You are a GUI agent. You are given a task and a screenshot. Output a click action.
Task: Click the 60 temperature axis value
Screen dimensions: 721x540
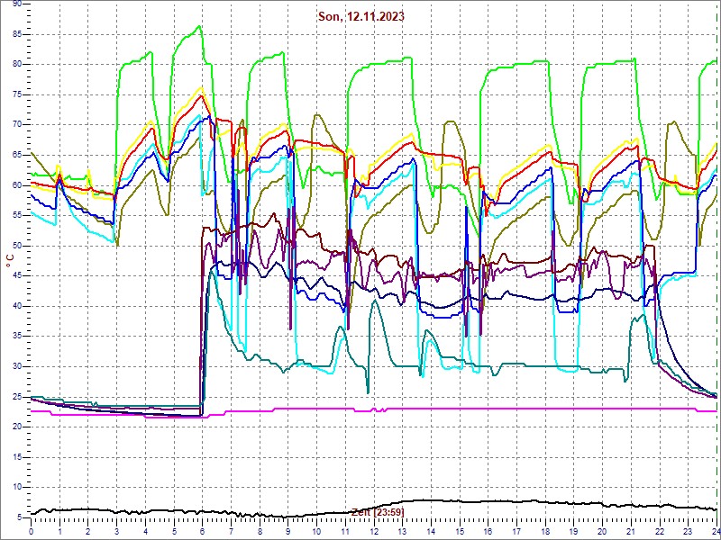pos(18,185)
